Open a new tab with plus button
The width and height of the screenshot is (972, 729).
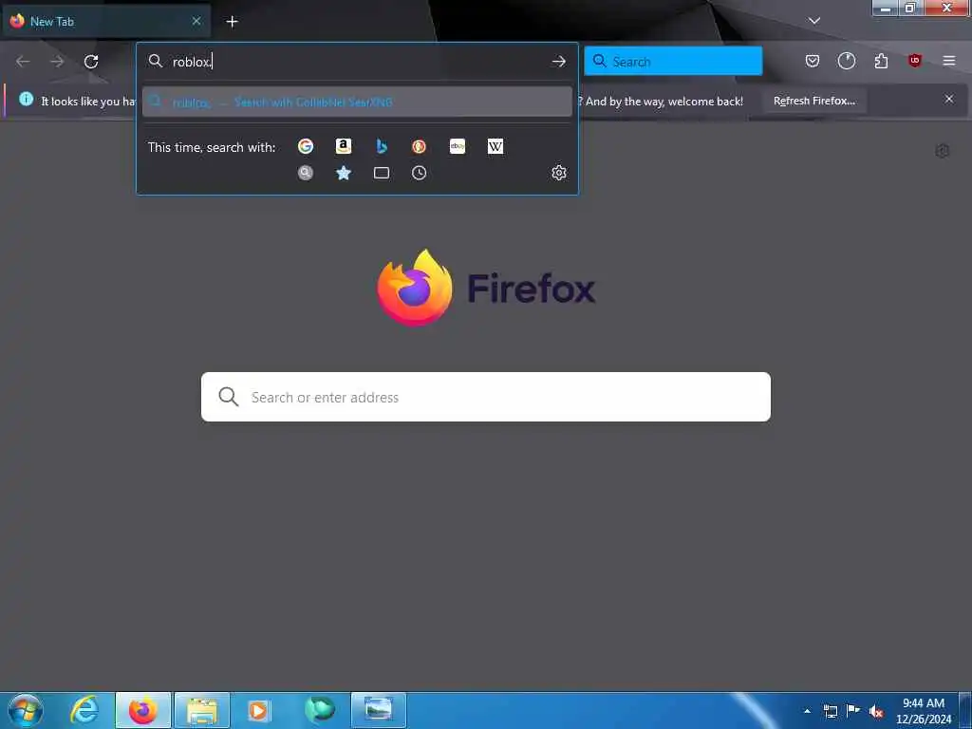click(x=232, y=22)
